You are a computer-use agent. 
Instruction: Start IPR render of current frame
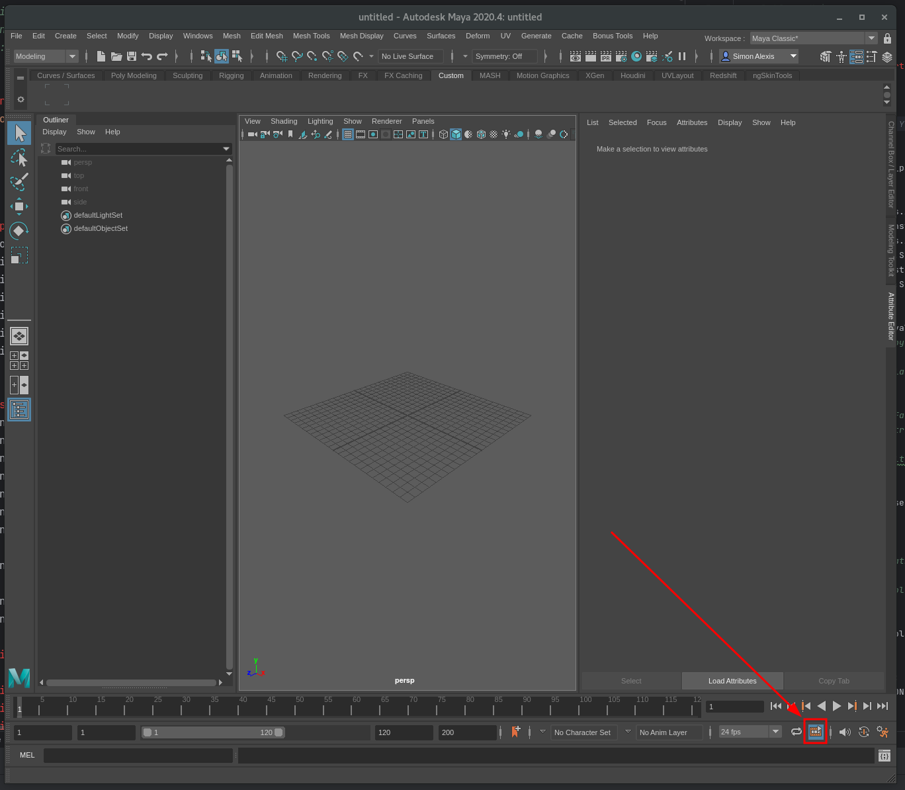[x=605, y=56]
